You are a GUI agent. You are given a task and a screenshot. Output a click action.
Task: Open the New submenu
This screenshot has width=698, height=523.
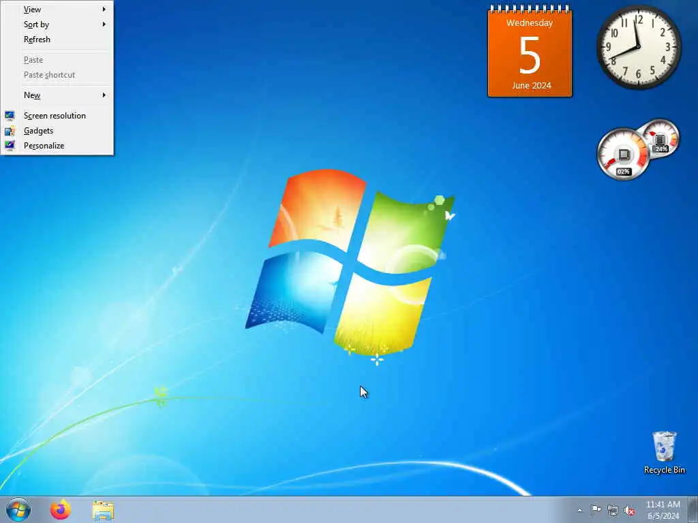tap(57, 95)
